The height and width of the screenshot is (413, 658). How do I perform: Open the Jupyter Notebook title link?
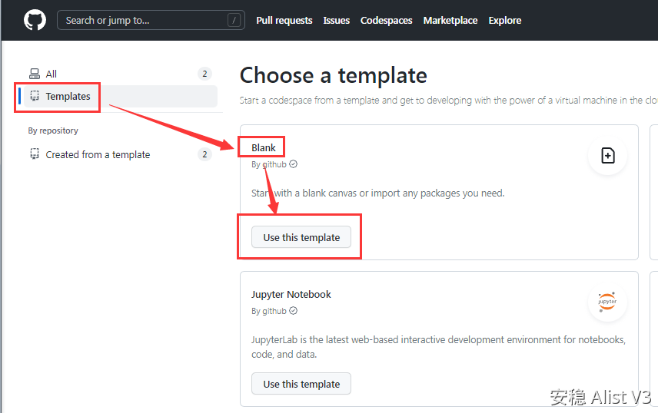click(291, 294)
